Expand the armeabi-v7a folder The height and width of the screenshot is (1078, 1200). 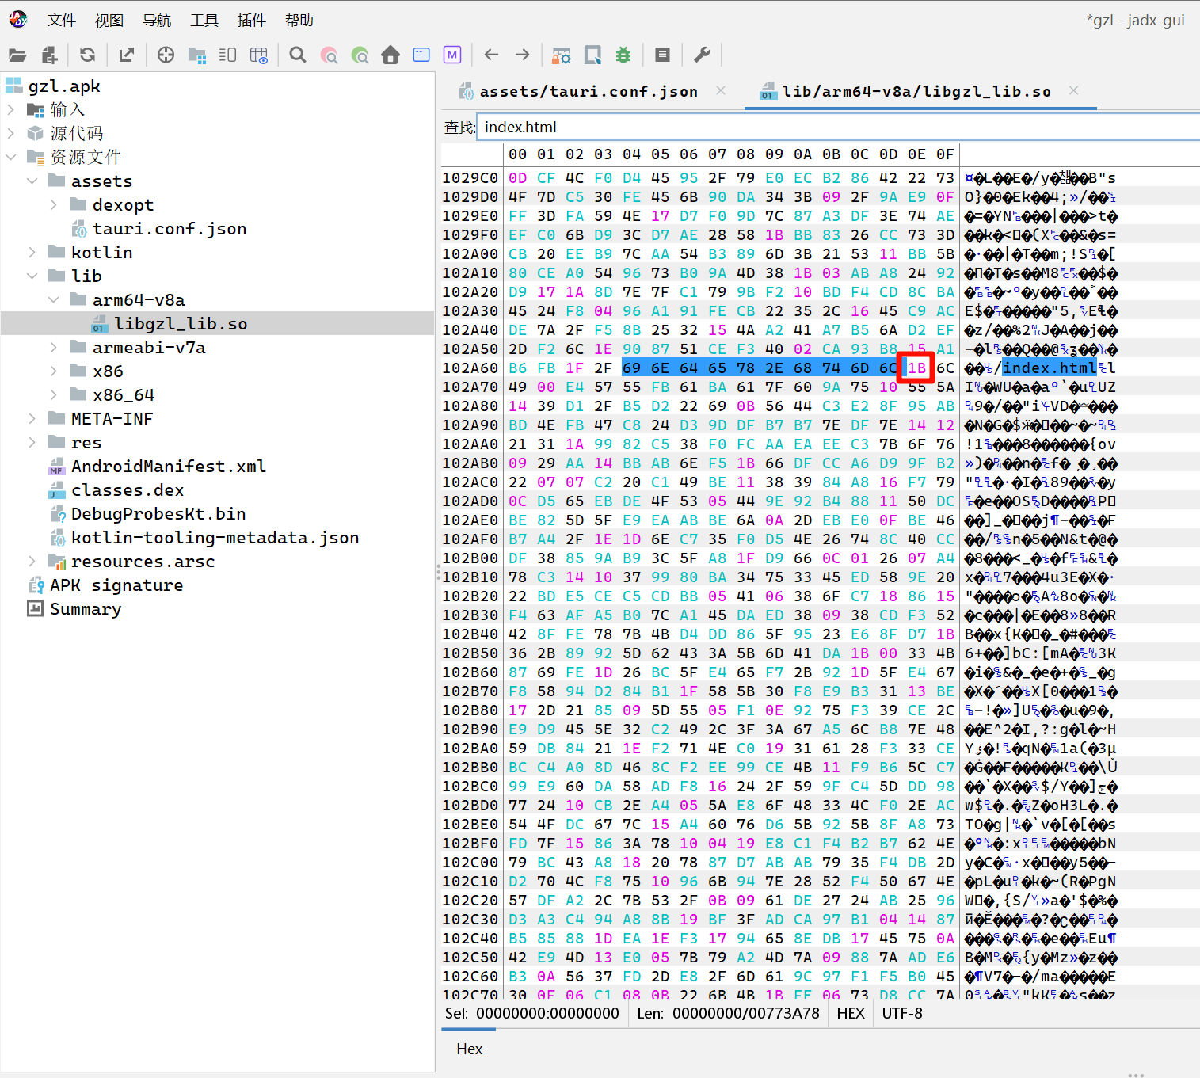(x=54, y=348)
